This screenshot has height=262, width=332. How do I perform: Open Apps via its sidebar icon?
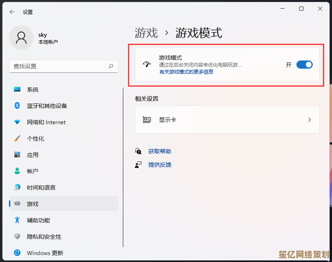point(17,155)
